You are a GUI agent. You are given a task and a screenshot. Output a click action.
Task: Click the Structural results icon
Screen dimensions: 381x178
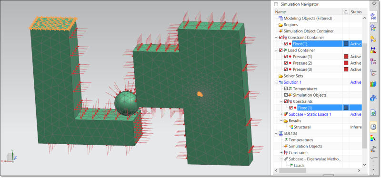coord(291,127)
